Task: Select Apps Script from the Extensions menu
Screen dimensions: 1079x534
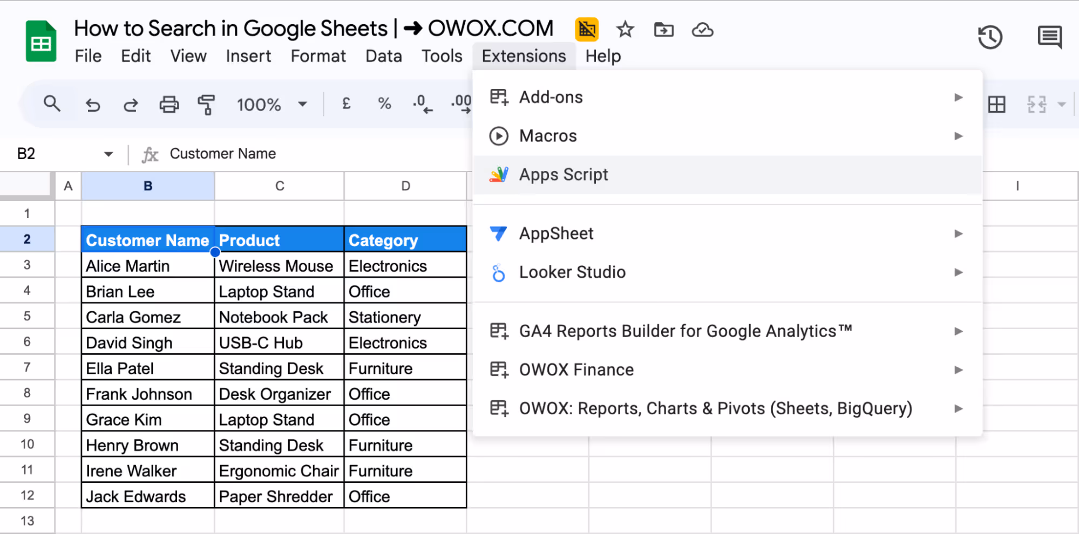Action: pos(564,174)
